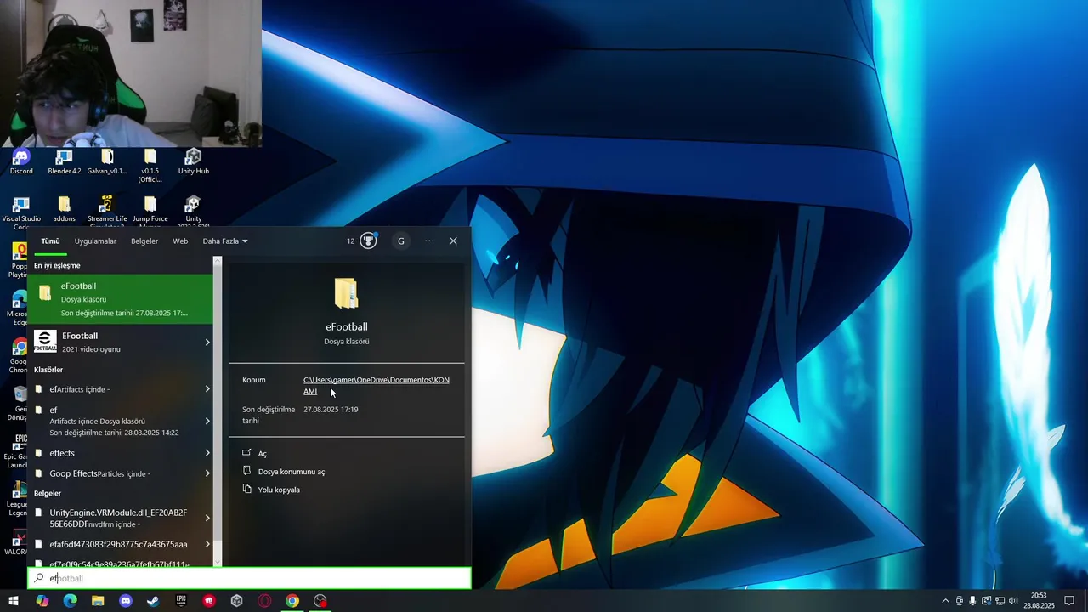Open the Visual Studio Code desktop shortcut
1088x612 pixels.
pos(21,212)
